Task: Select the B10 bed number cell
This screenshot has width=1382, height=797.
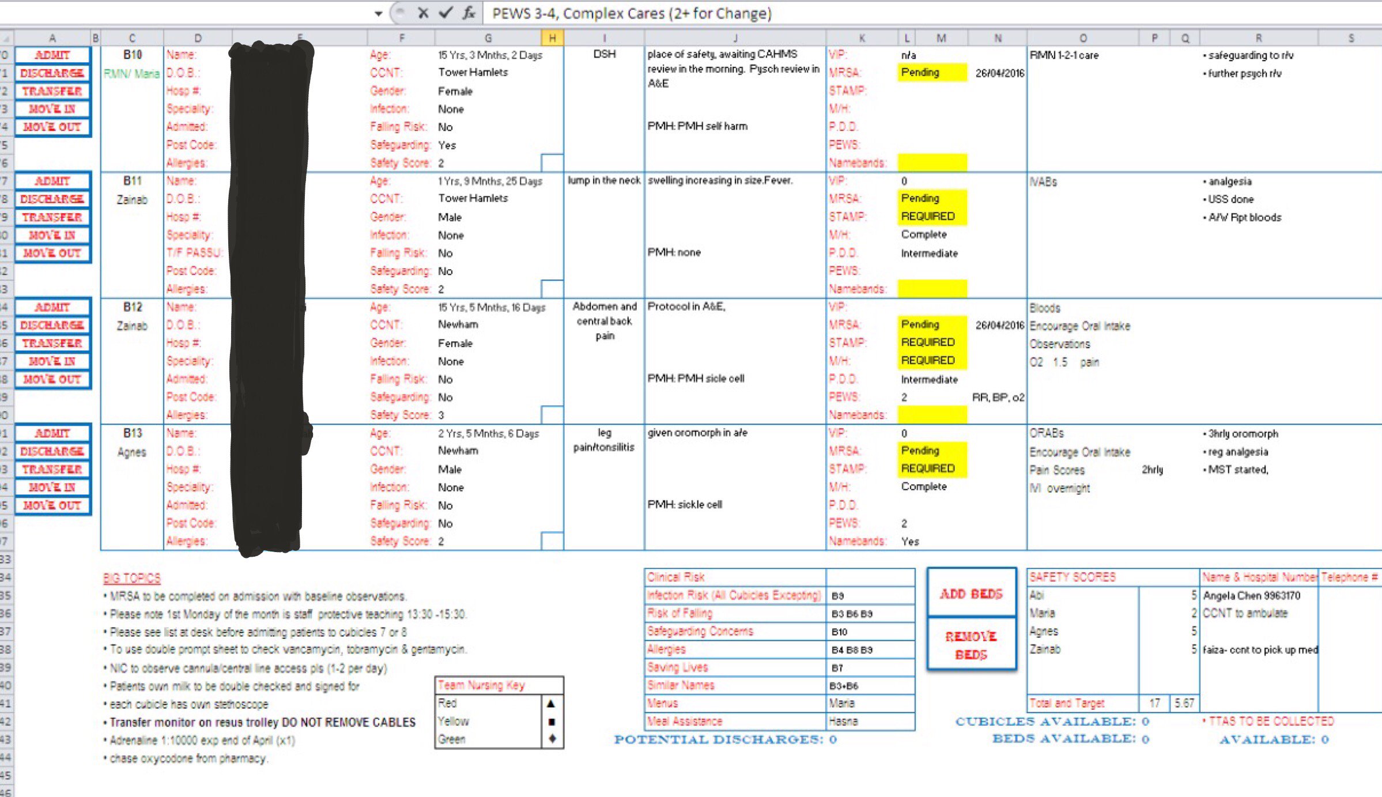Action: [x=132, y=55]
